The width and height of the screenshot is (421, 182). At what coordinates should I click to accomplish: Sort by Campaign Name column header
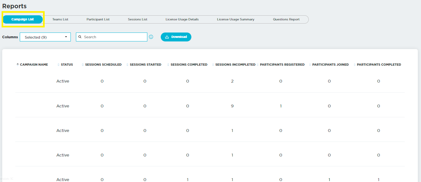pos(34,65)
